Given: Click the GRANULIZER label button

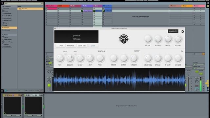Looking at the screenshot, I should point(173,31).
